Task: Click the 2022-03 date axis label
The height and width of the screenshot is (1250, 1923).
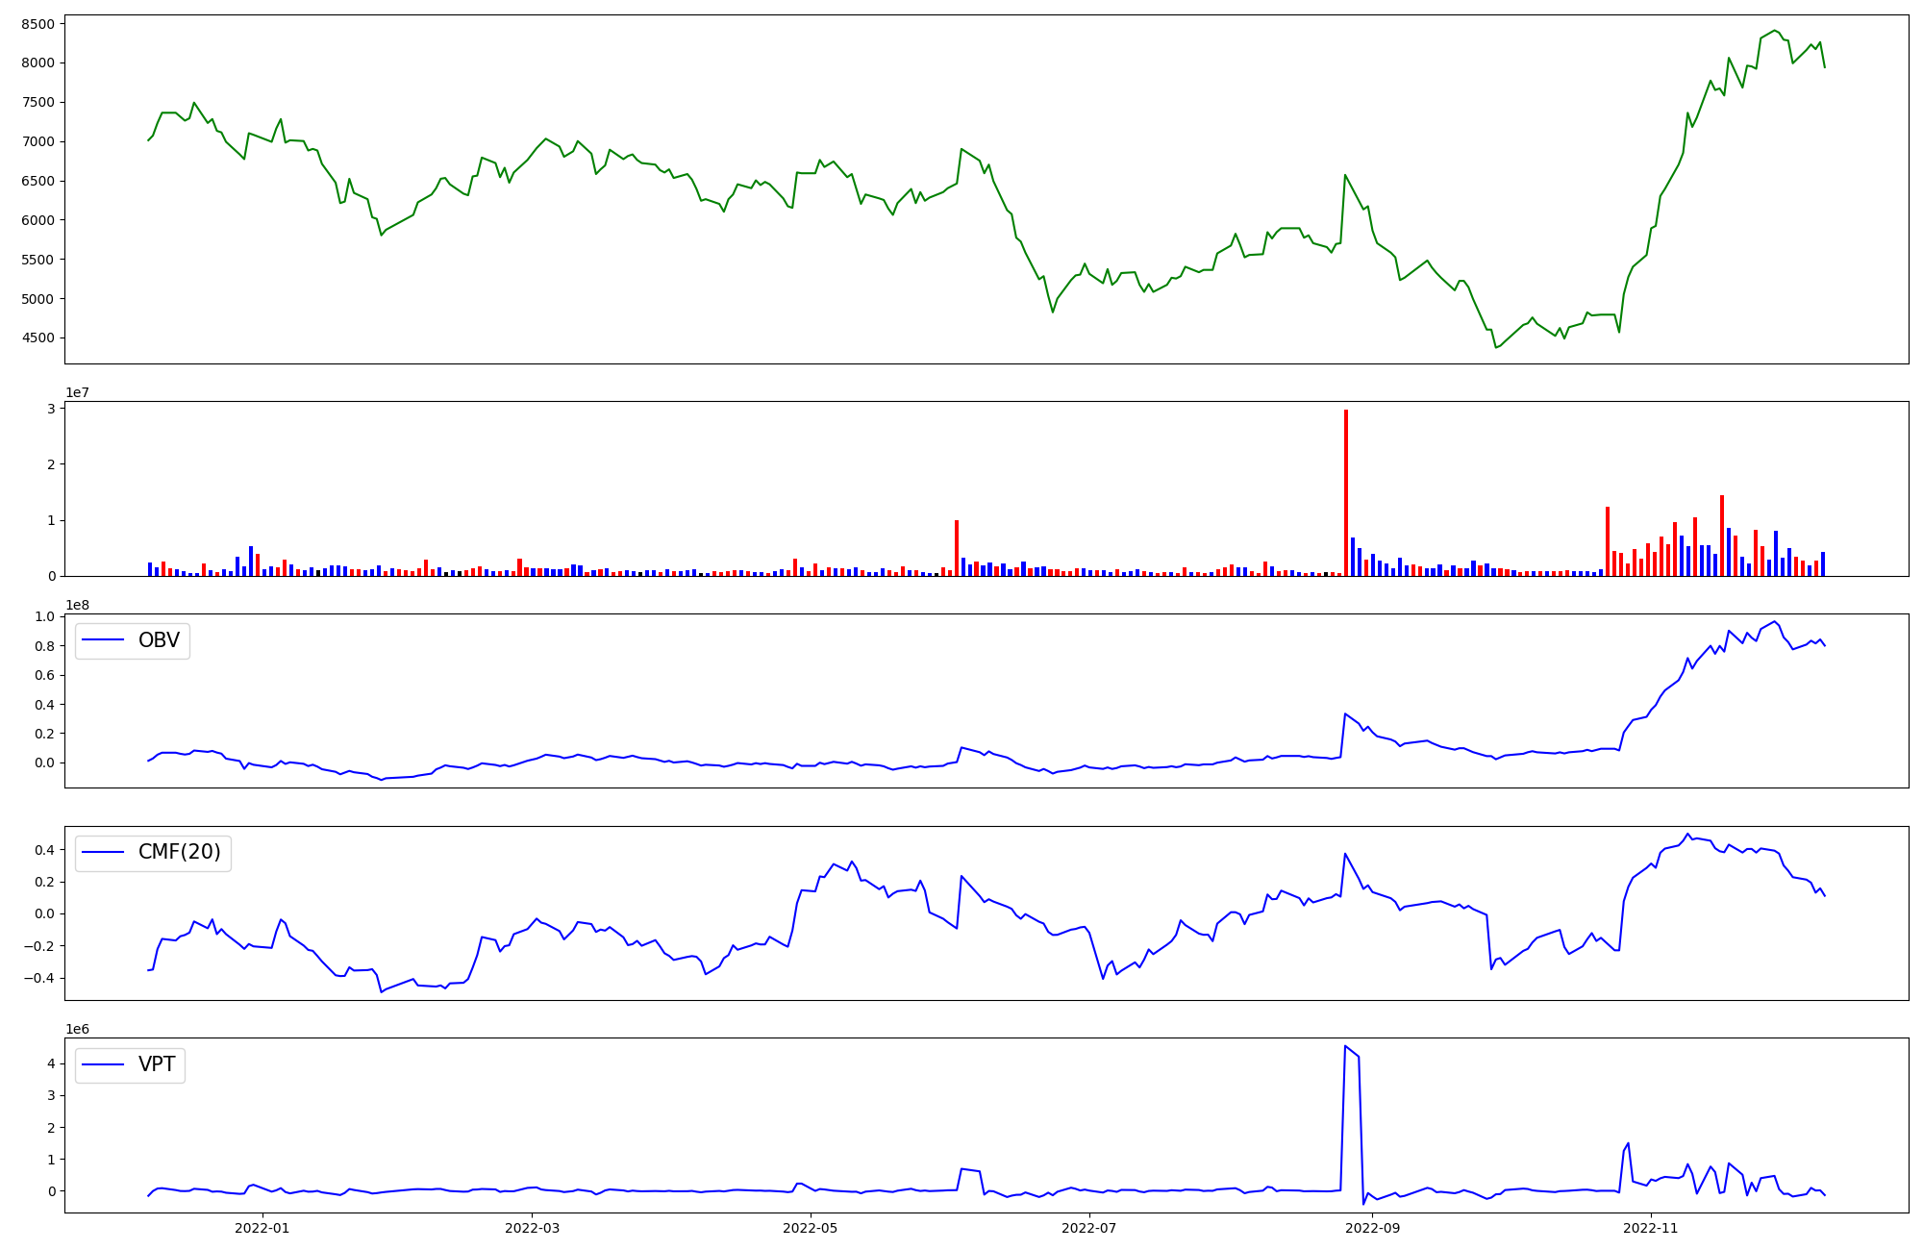Action: [x=532, y=1228]
